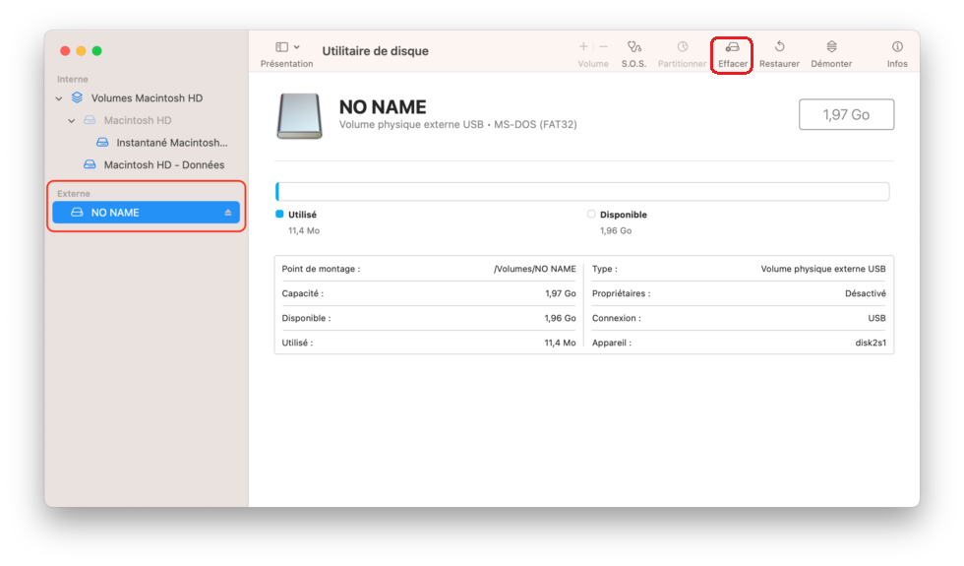The image size is (964, 566).
Task: Select Volumes Macintosh HD in sidebar
Action: coord(147,98)
